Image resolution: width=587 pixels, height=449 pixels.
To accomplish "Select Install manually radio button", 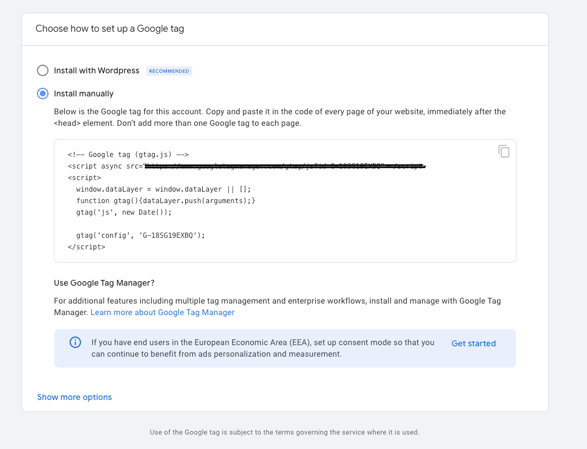I will click(43, 93).
